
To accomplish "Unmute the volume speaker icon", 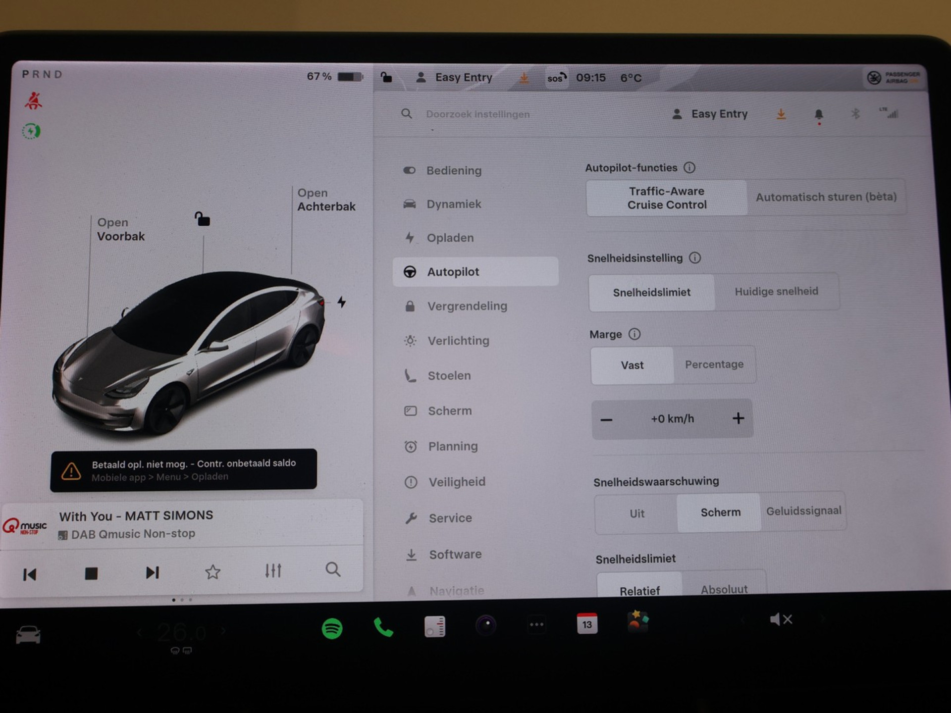I will [781, 619].
